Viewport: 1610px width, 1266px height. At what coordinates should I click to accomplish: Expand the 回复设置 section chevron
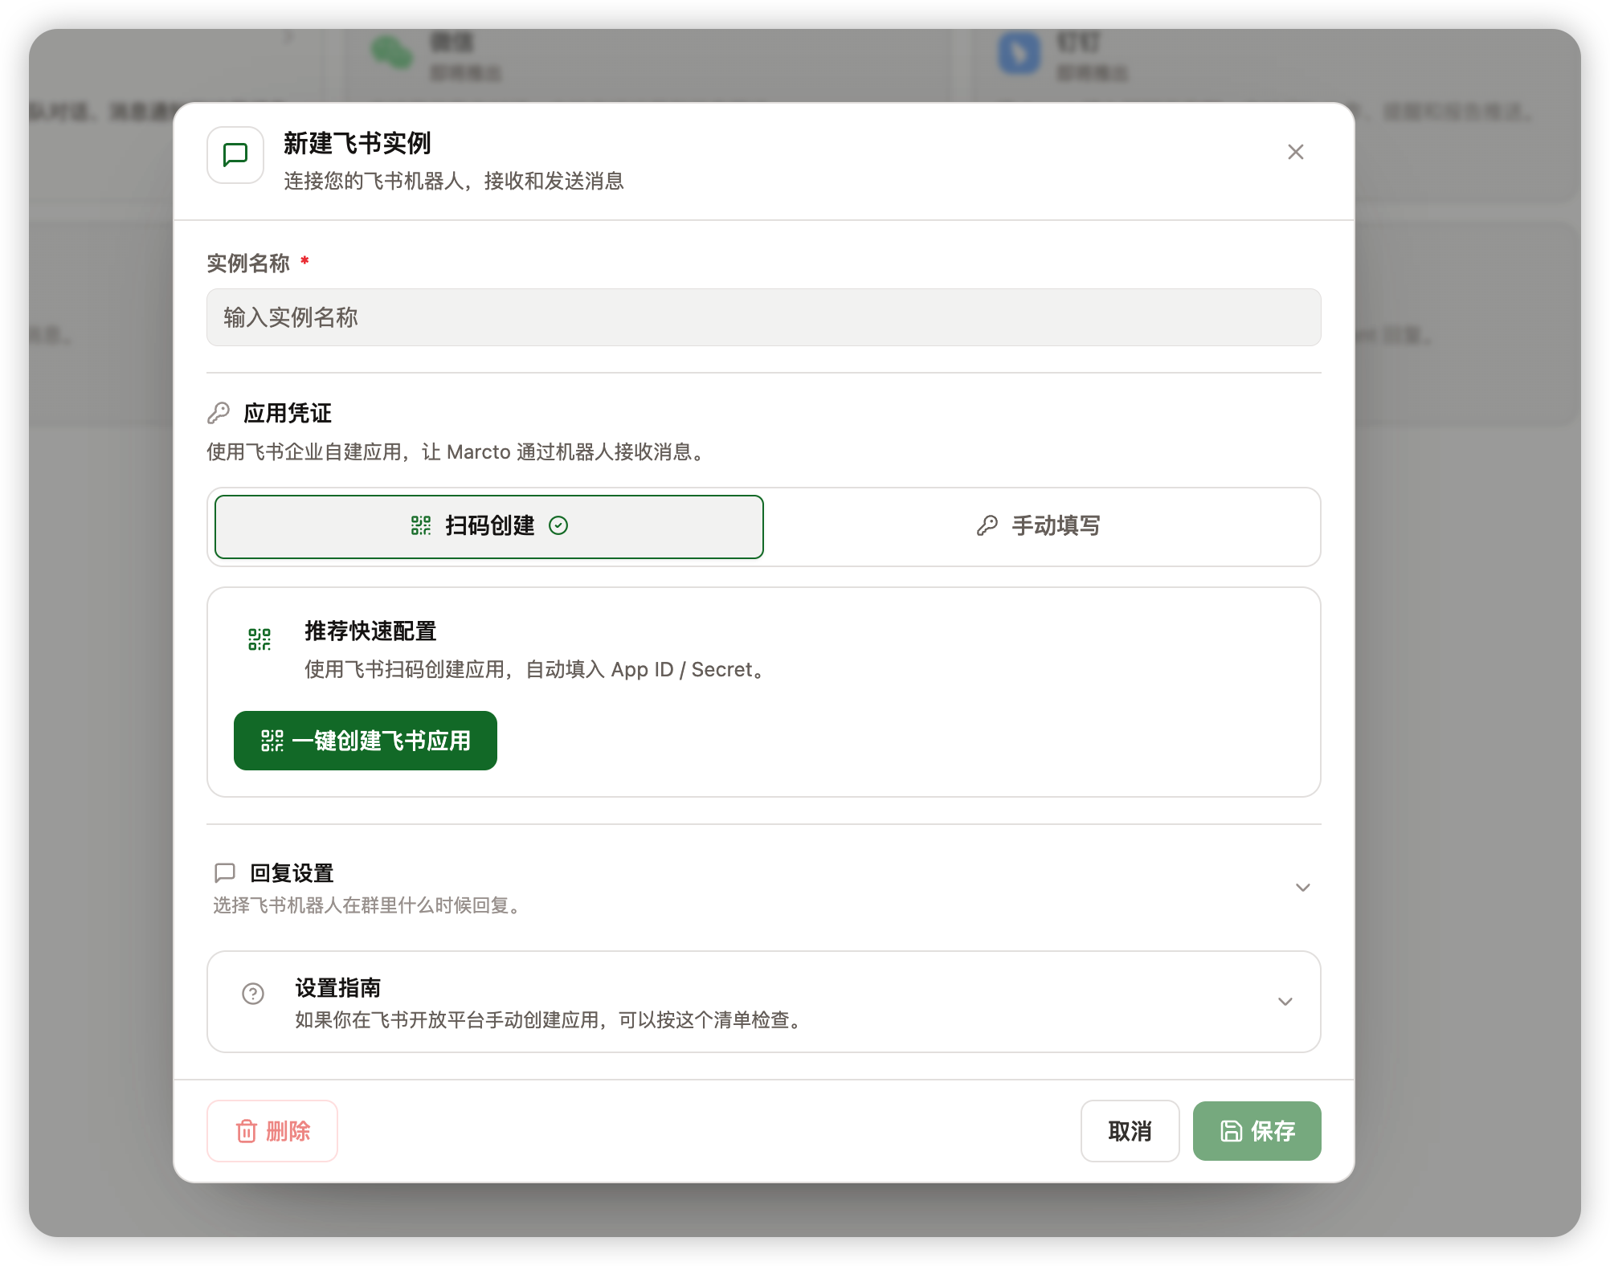point(1302,888)
